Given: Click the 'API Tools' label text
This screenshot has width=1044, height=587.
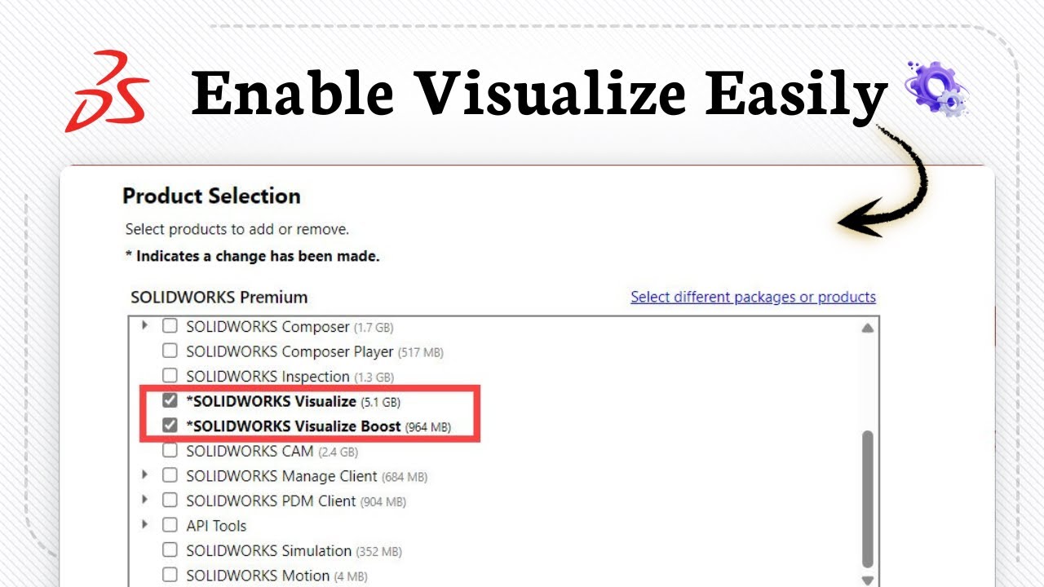Looking at the screenshot, I should point(216,526).
